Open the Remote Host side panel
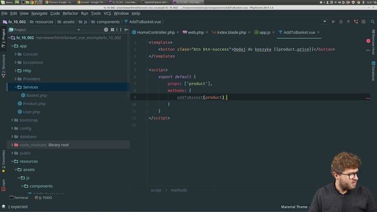Image resolution: width=377 pixels, height=212 pixels. (x=373, y=42)
